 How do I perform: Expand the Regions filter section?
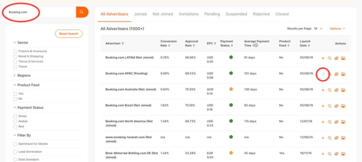click(x=24, y=75)
